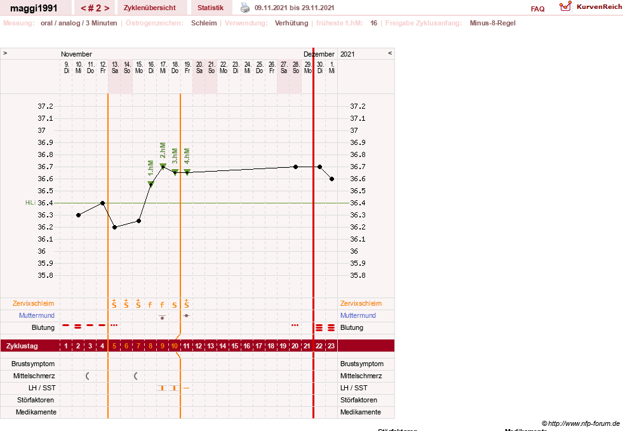Click the Minus-8-Regel value

tap(492, 23)
